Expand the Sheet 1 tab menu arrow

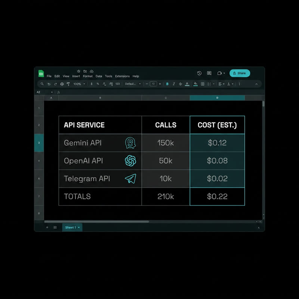79,227
